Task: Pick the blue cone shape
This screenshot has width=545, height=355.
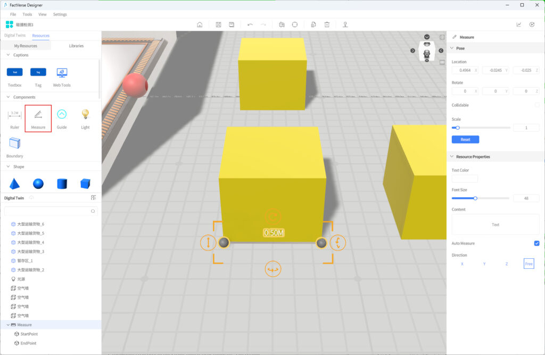Action: click(14, 183)
